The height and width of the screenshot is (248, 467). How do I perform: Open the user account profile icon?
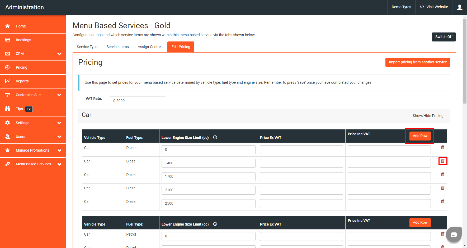460,7
